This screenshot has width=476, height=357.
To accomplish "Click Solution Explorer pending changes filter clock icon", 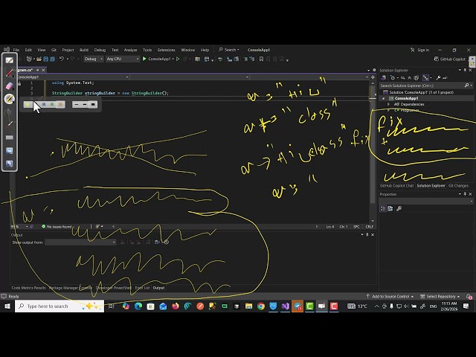I will tap(393, 77).
